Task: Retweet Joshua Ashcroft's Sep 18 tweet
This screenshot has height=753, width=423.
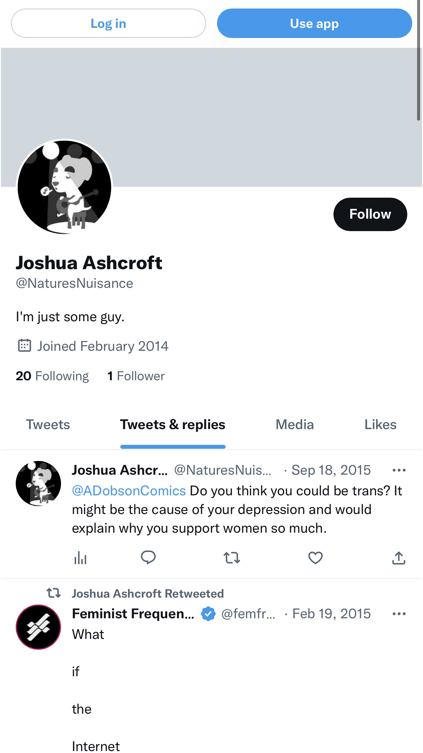Action: coord(232,558)
